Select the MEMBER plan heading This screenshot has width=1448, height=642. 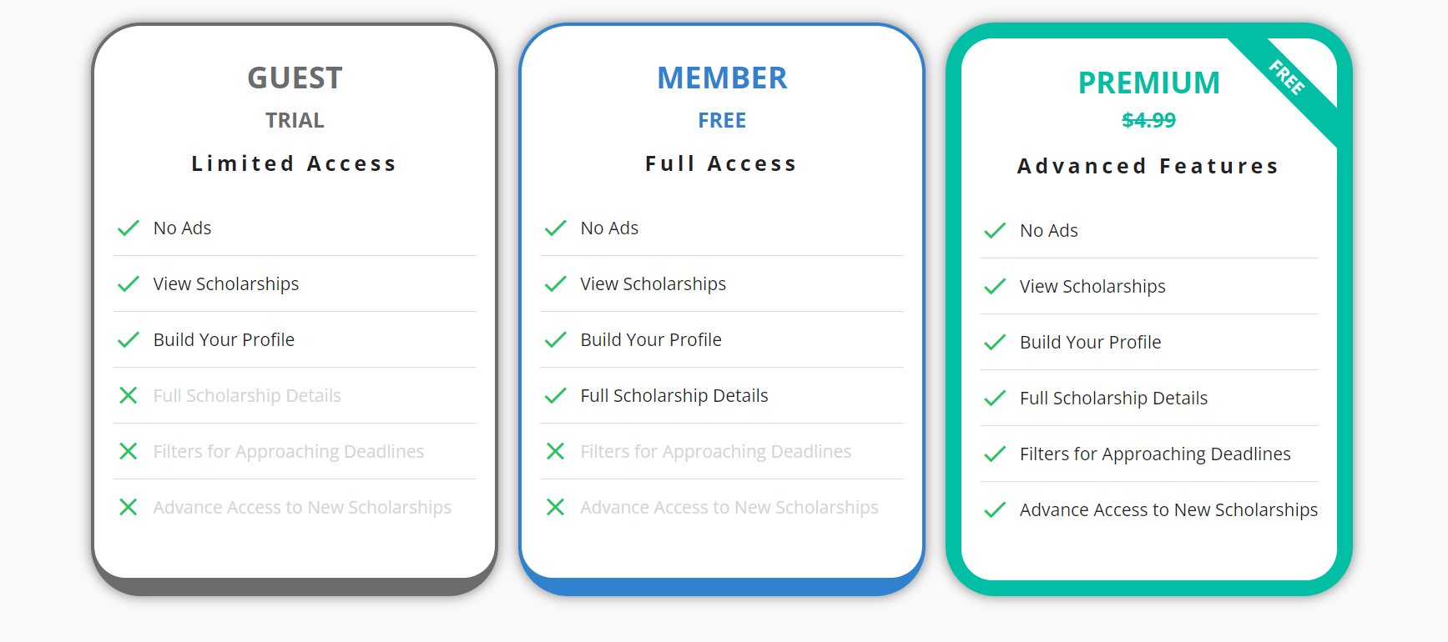722,78
